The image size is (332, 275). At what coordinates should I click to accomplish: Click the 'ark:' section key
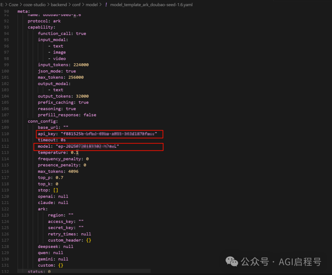[x=43, y=209]
